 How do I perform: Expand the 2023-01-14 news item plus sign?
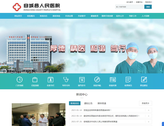(x=149, y=110)
